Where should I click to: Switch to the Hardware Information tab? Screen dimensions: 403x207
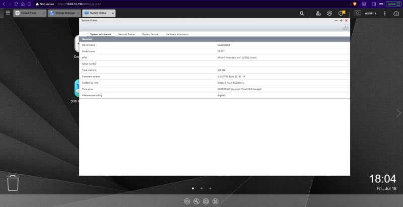click(x=177, y=34)
